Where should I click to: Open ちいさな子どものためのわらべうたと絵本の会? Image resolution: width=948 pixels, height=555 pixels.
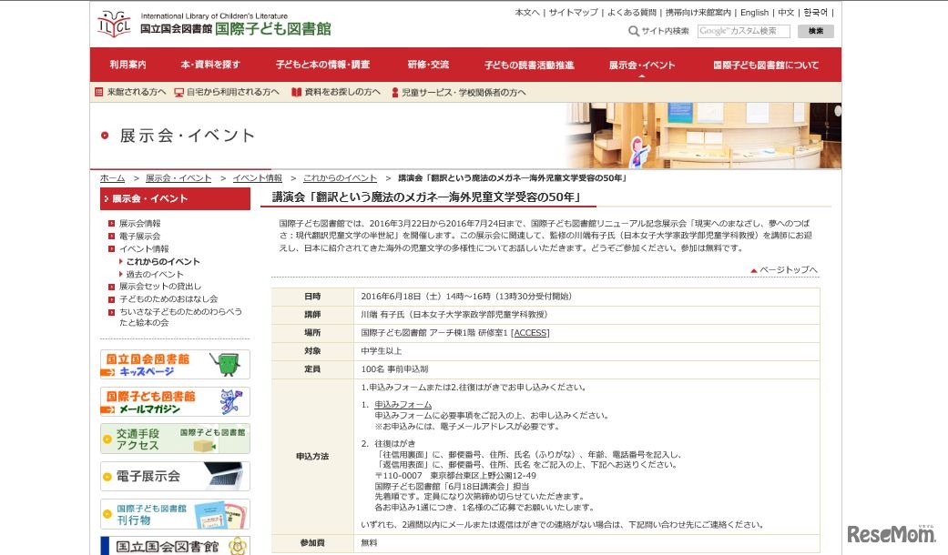pyautogui.click(x=180, y=317)
